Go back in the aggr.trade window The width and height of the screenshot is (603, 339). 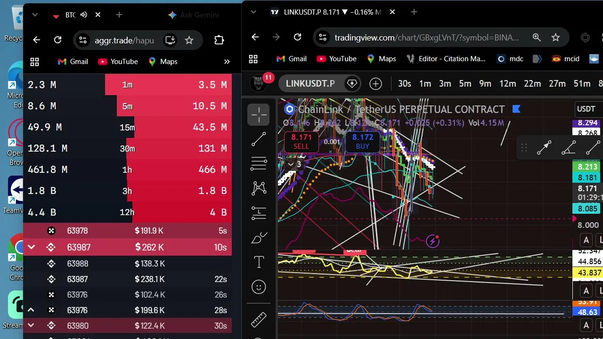pyautogui.click(x=36, y=40)
